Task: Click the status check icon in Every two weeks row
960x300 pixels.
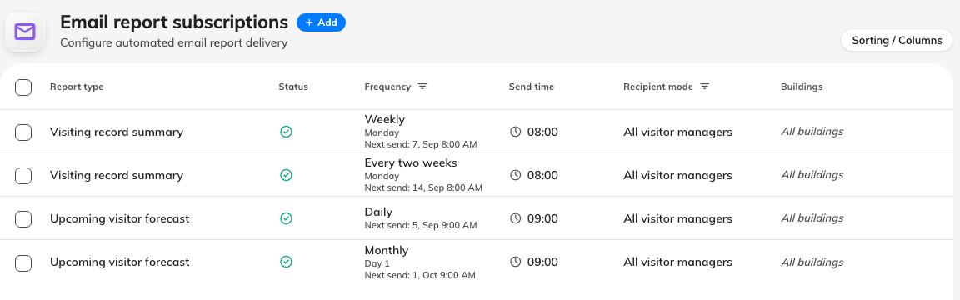Action: pos(286,175)
